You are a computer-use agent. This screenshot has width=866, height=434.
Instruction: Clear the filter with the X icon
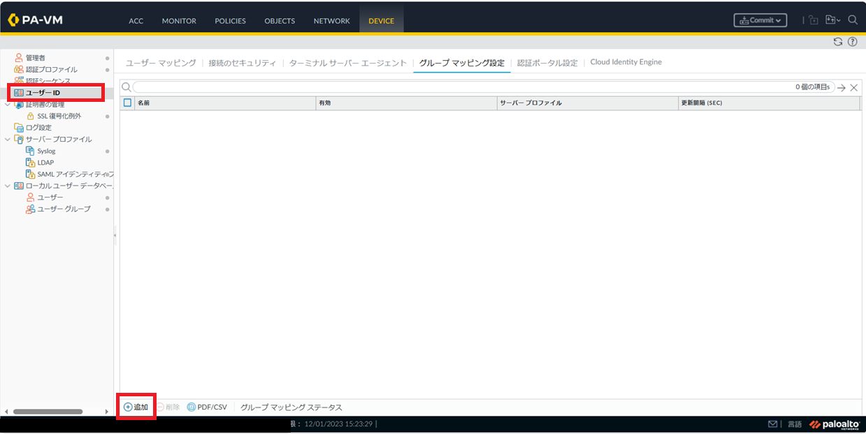pyautogui.click(x=853, y=88)
